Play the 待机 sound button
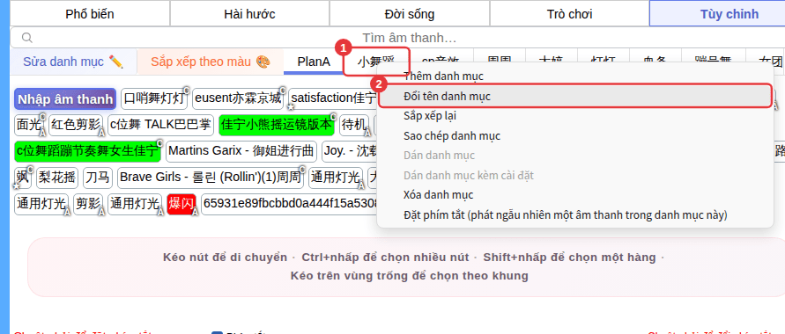The image size is (785, 334). [354, 125]
